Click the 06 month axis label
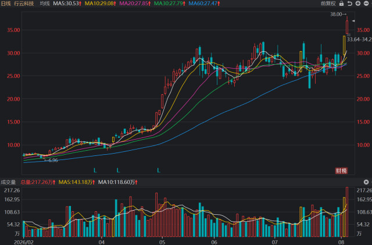 click(214, 242)
